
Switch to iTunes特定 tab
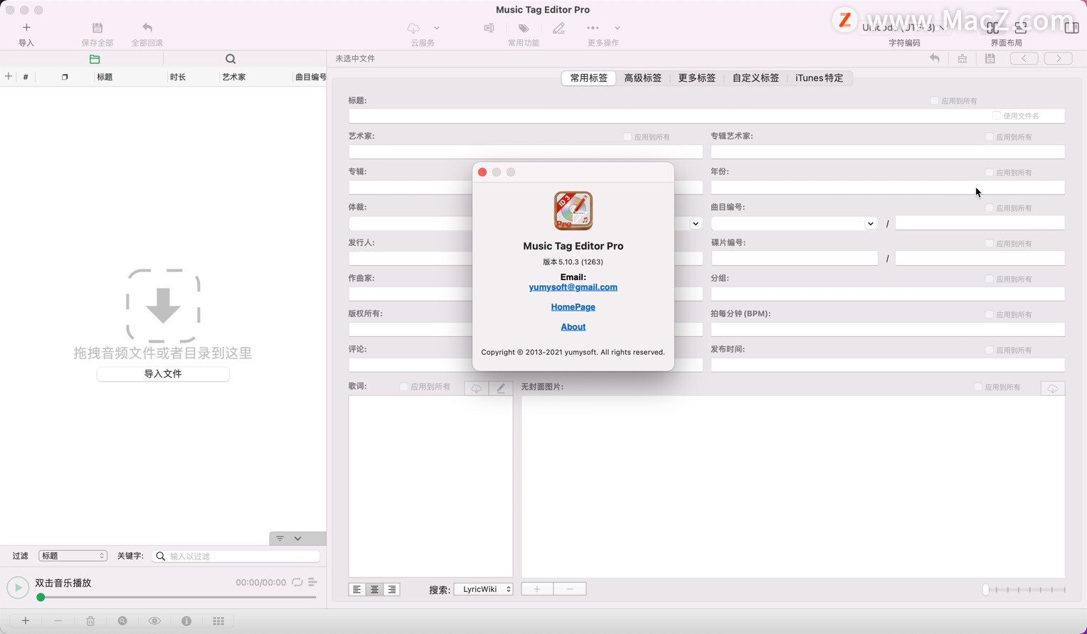[820, 78]
